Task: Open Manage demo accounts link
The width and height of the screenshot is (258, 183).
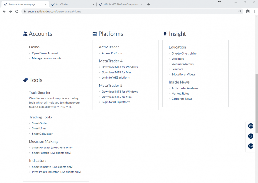Action: click(x=46, y=58)
